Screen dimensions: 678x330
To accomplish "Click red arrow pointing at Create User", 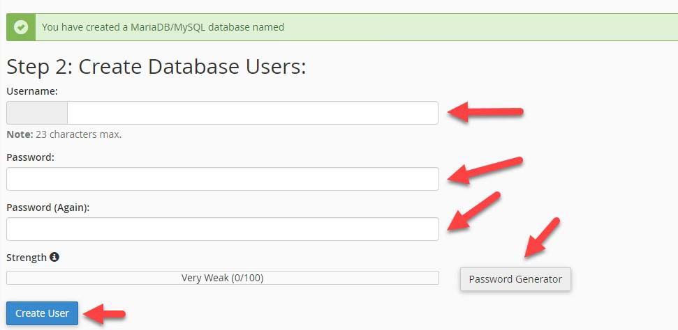I will (x=104, y=313).
